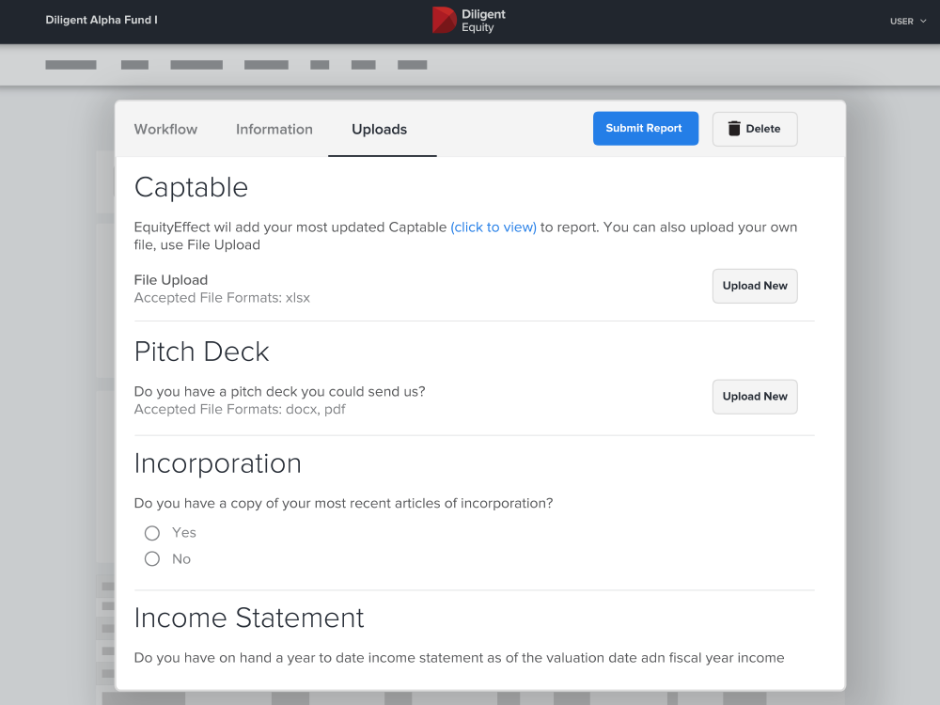Choose No for articles of incorporation

pos(152,559)
